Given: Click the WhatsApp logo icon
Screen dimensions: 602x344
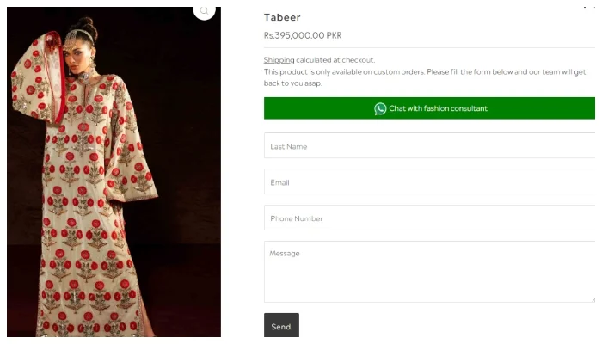Looking at the screenshot, I should [380, 108].
